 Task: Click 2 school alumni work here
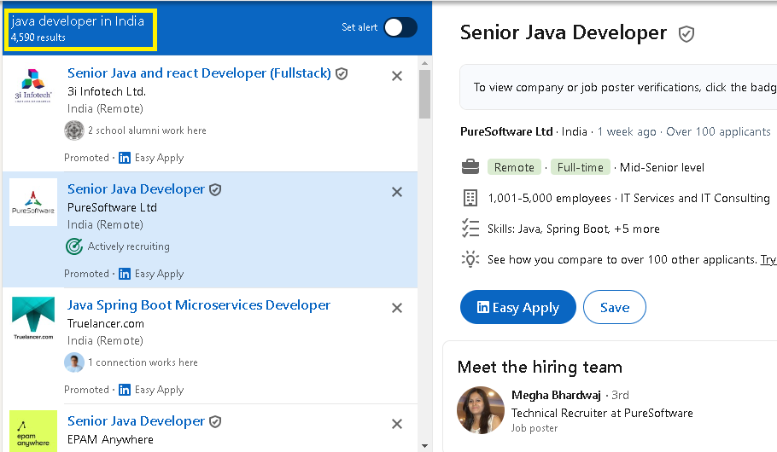147,130
